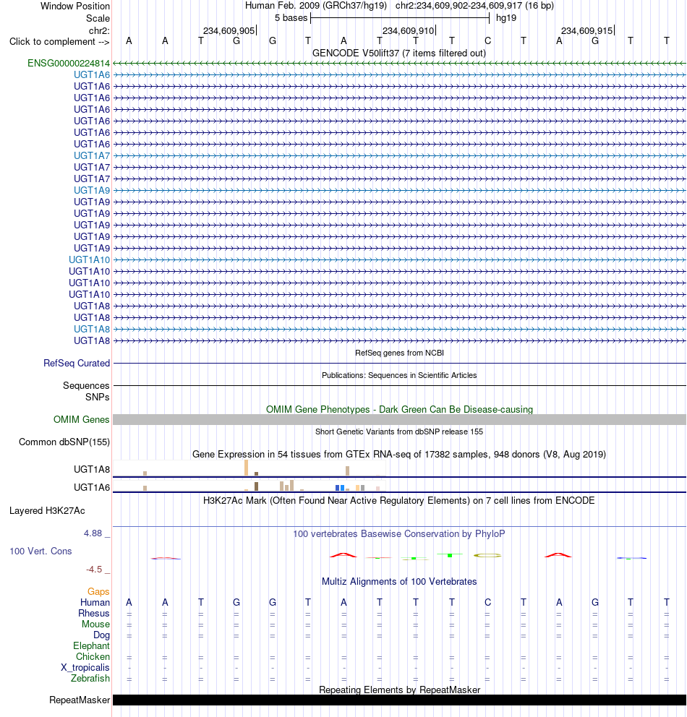Click the 234,609,915 position label
Viewport: 687px width, 717px height.
coord(586,30)
